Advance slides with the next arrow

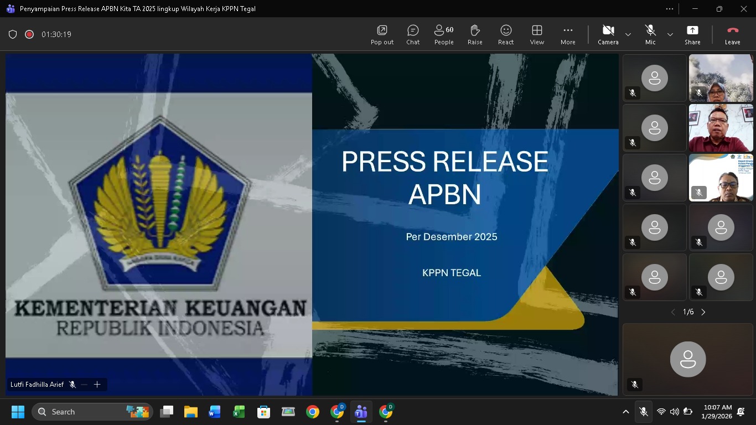click(x=703, y=312)
